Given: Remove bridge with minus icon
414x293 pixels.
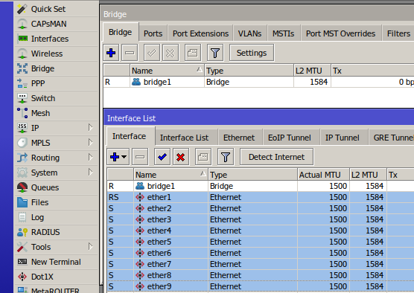Looking at the screenshot, I should click(x=130, y=53).
